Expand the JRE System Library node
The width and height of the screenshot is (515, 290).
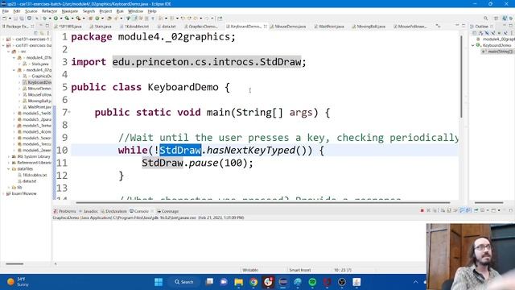coord(9,157)
